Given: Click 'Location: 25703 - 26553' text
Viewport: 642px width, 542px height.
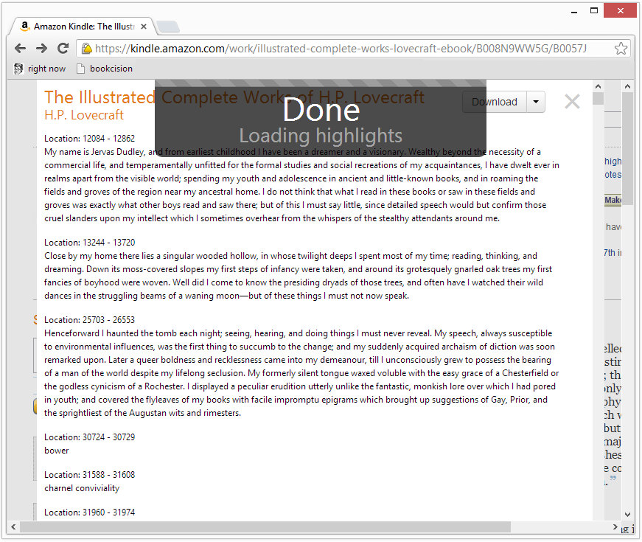Looking at the screenshot, I should pos(90,320).
